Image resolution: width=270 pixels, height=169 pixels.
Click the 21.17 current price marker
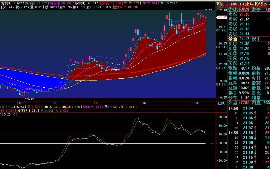pyautogui.click(x=222, y=17)
